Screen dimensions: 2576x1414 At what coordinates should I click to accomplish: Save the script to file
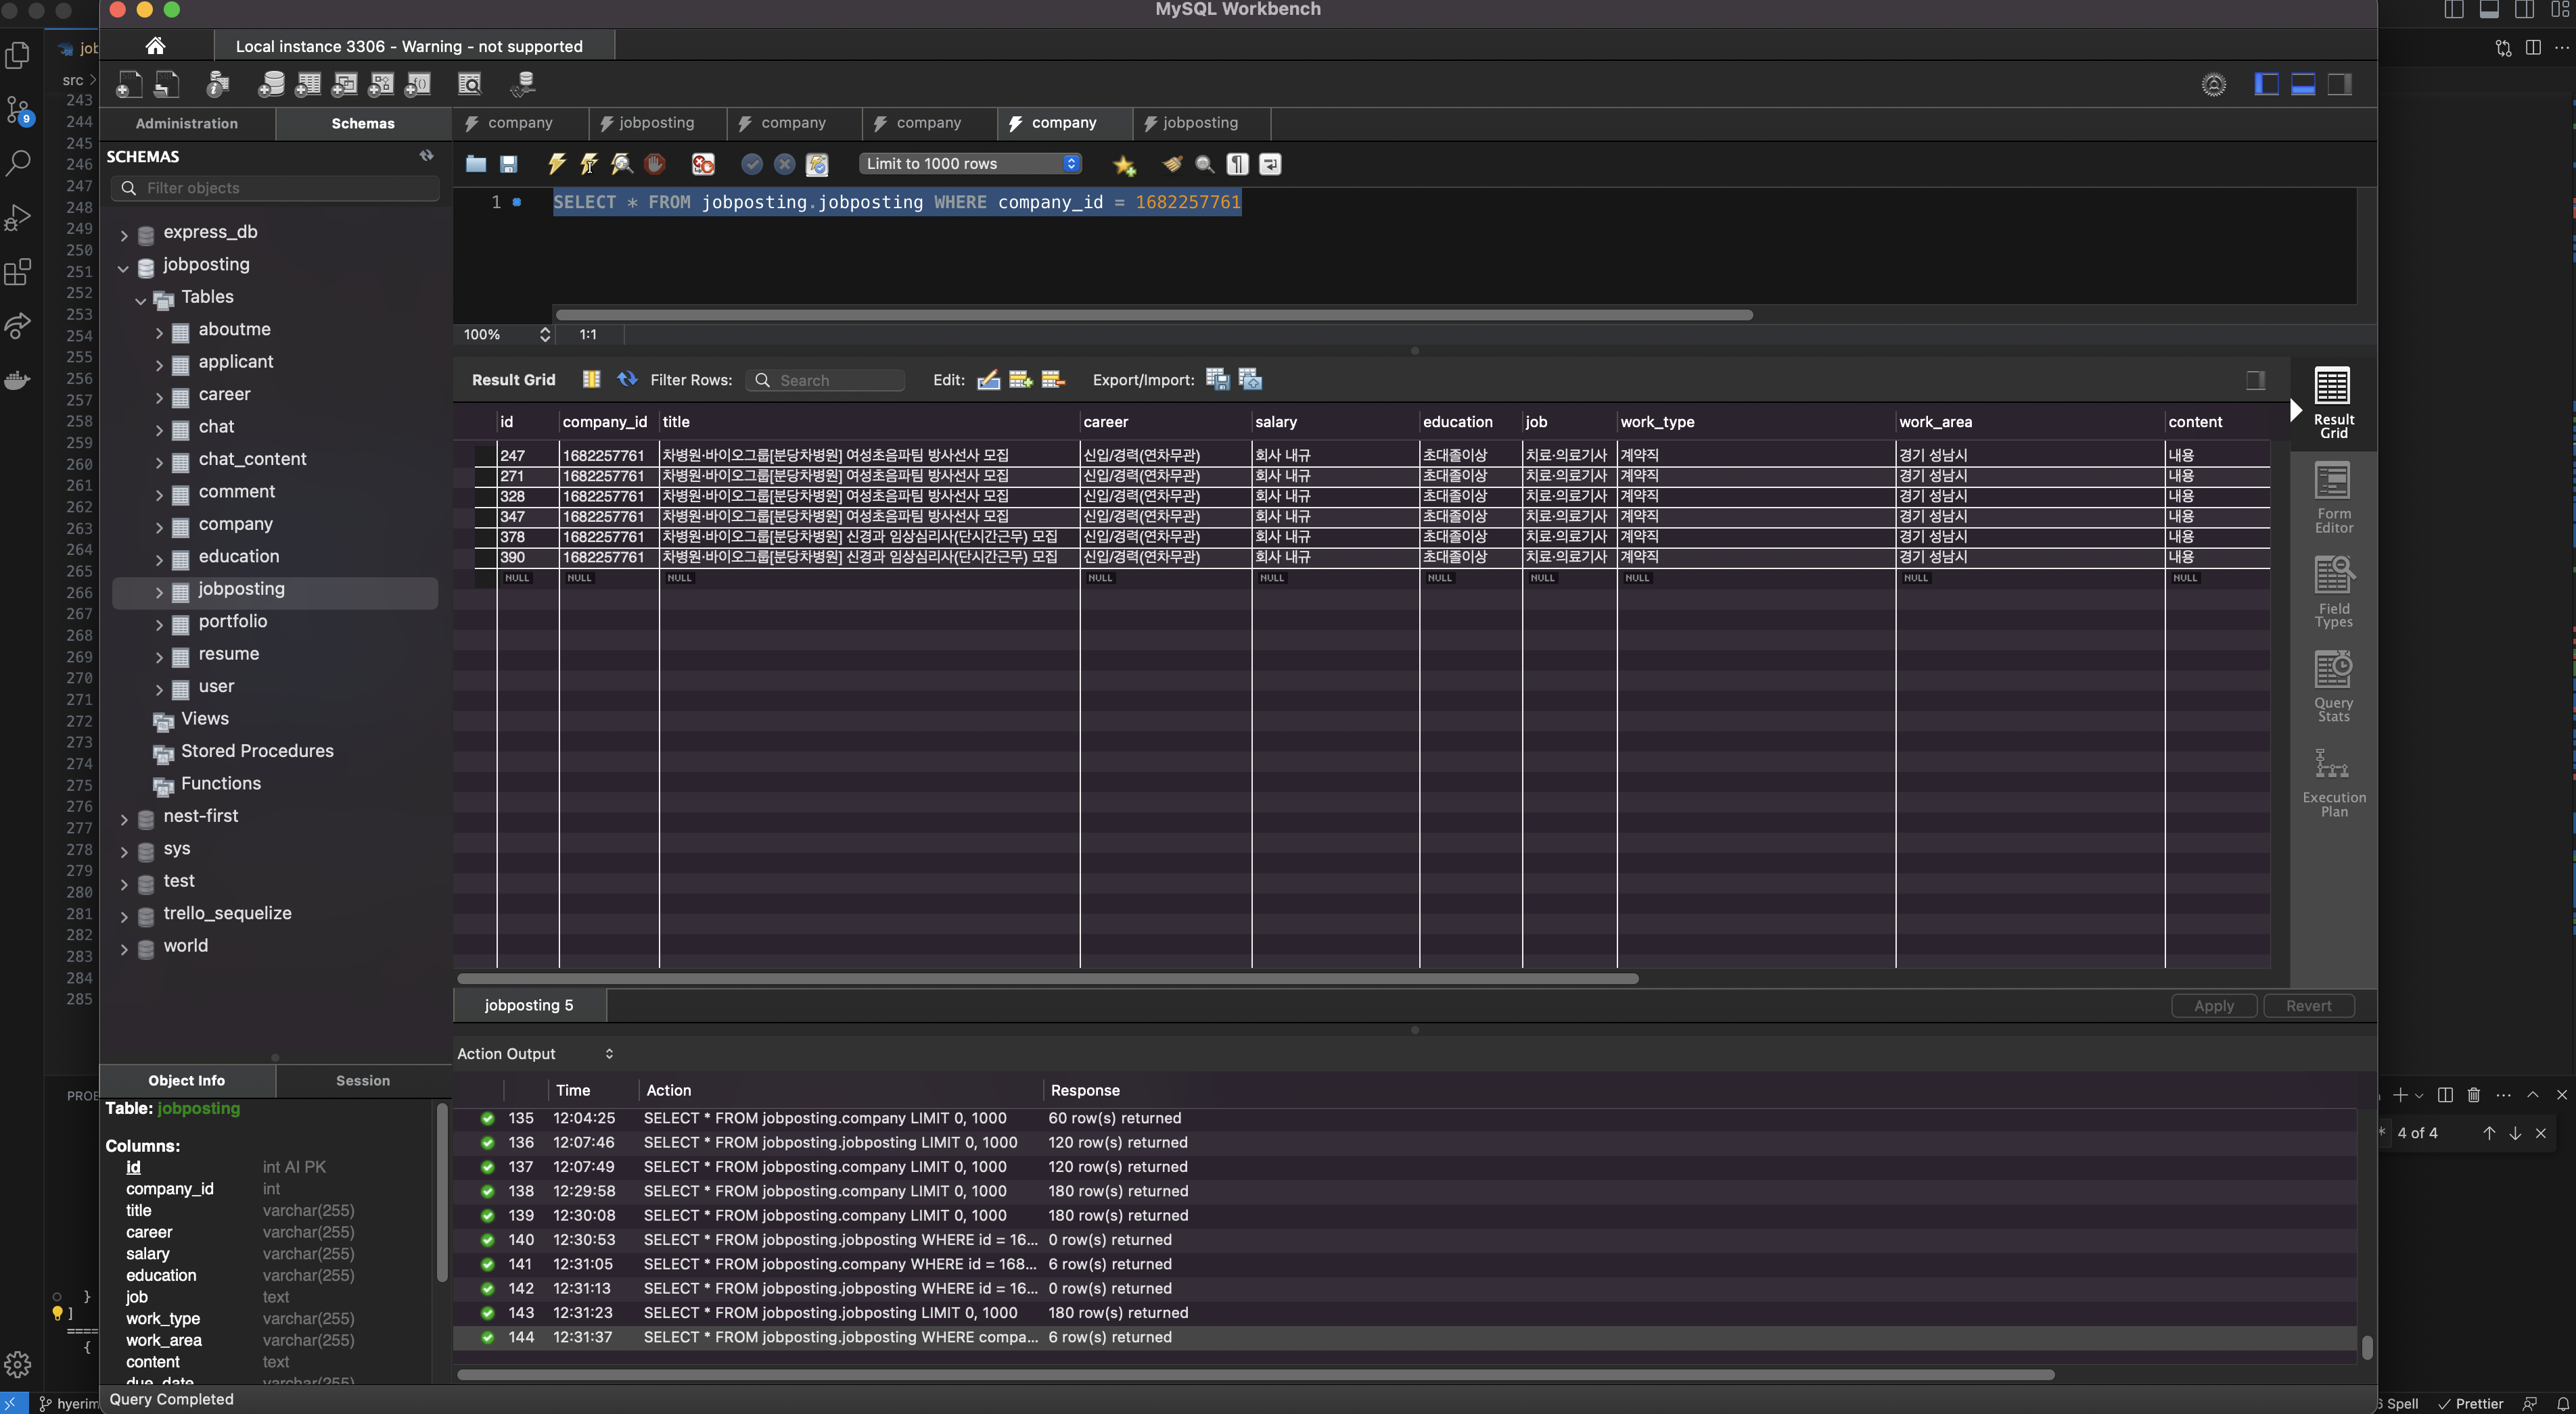509,164
